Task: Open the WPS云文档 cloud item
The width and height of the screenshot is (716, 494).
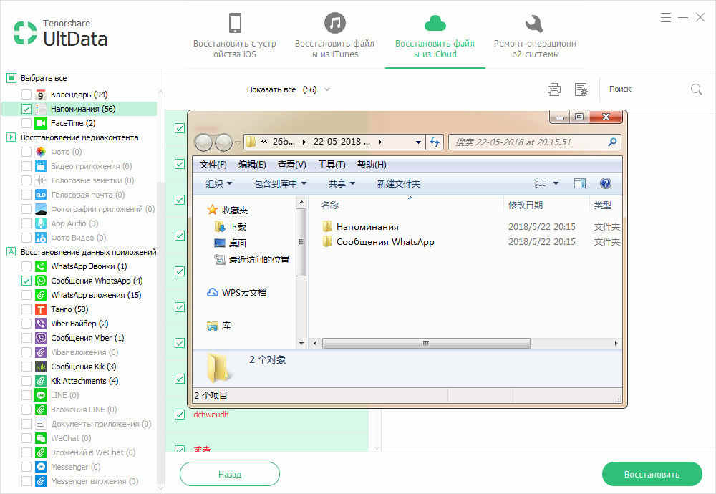Action: 237,293
